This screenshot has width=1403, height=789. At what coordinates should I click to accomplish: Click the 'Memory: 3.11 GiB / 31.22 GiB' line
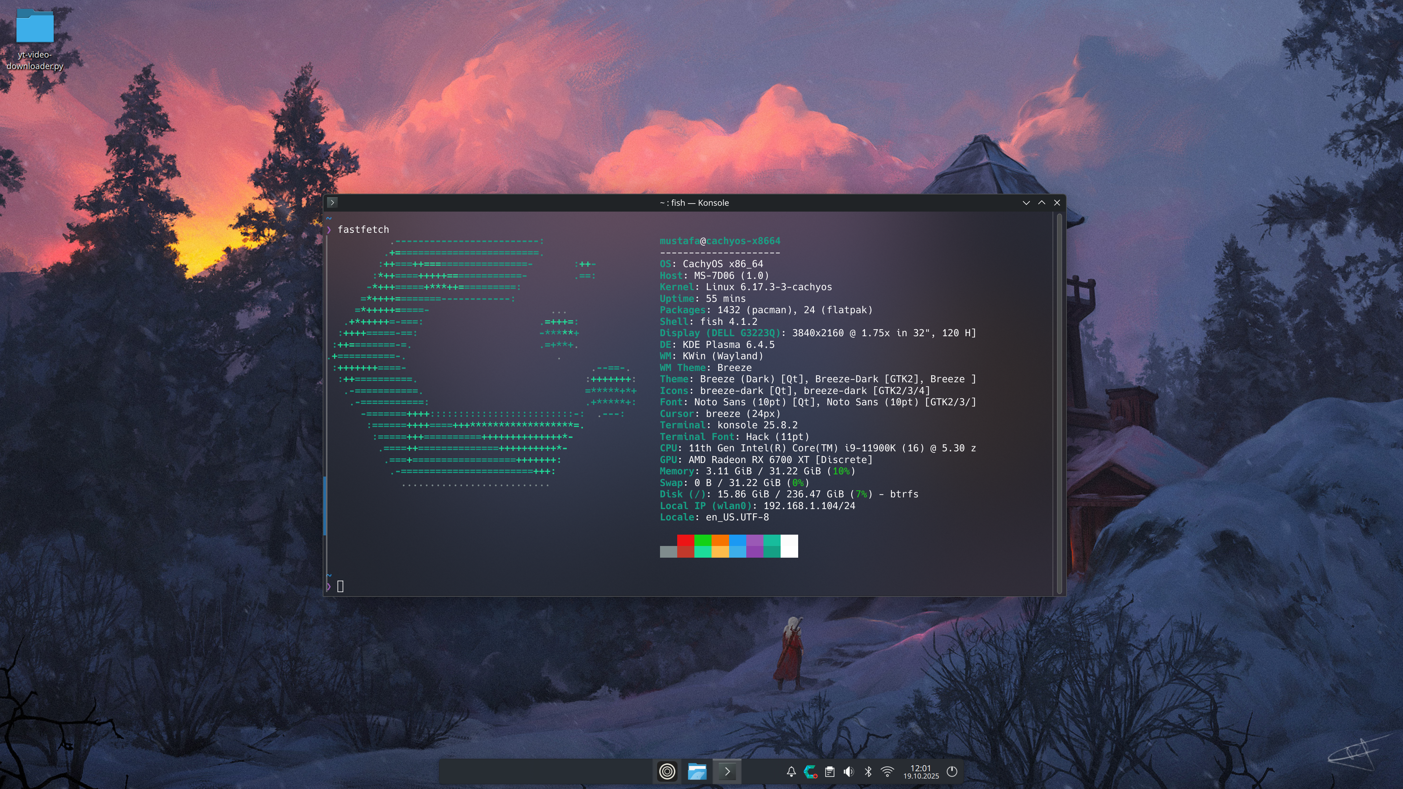point(758,471)
